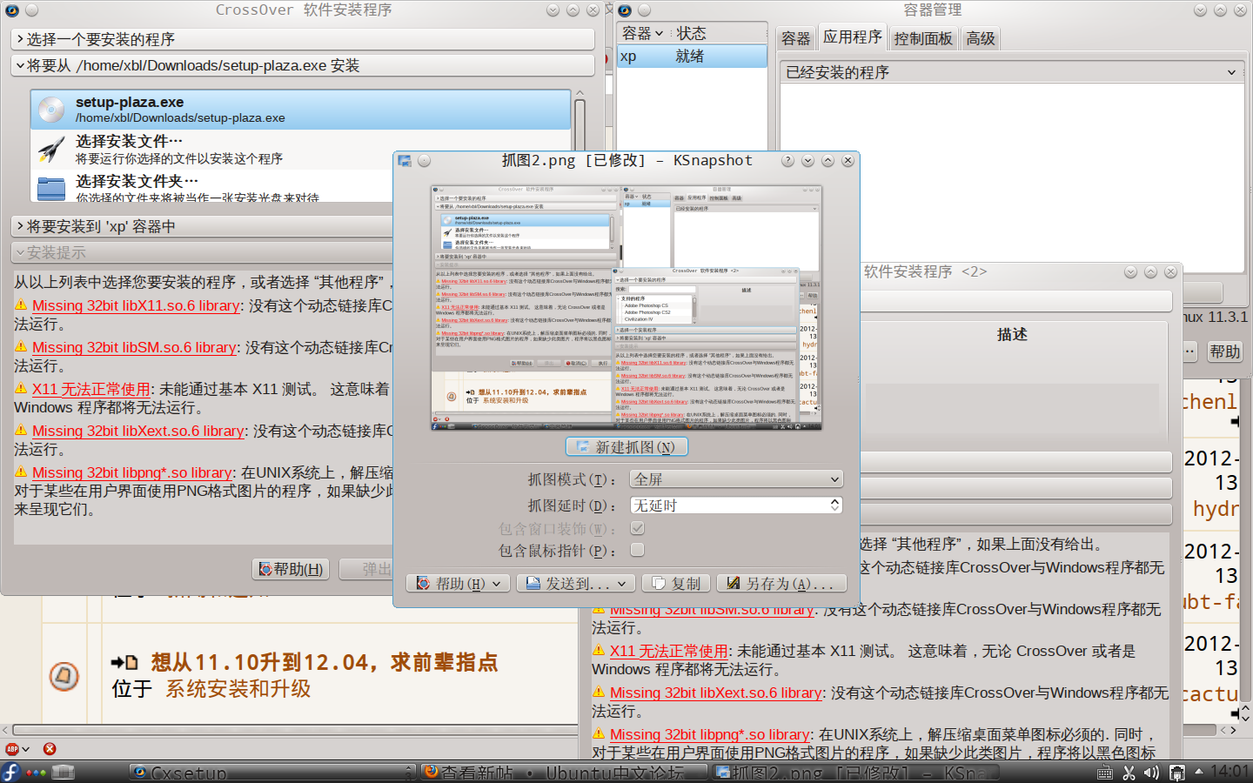Select the xp container row
1253x783 pixels.
click(692, 56)
